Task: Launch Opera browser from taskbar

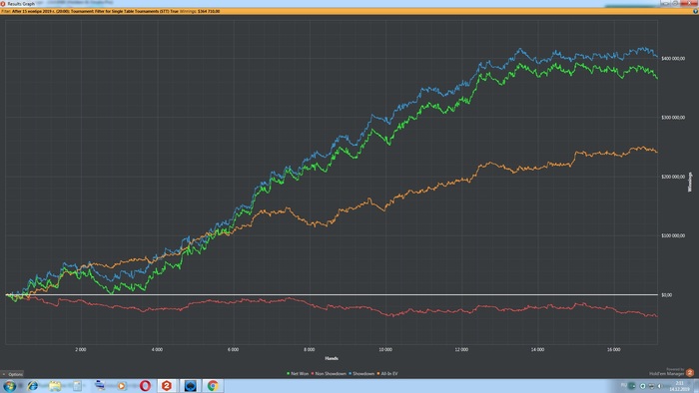Action: (145, 386)
